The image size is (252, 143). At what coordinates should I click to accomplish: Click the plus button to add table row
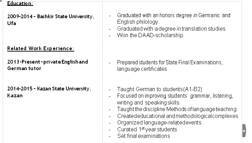point(244,131)
